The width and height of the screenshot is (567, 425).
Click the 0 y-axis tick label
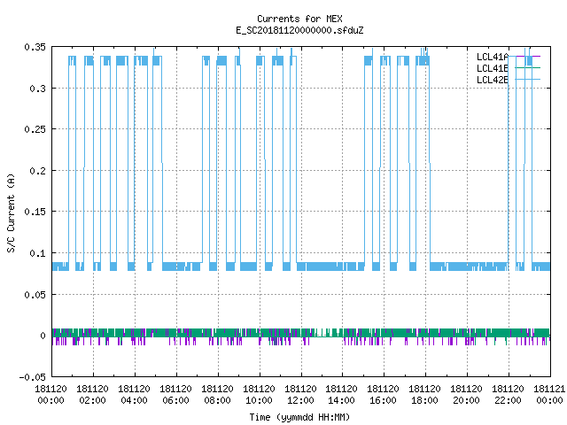click(43, 336)
